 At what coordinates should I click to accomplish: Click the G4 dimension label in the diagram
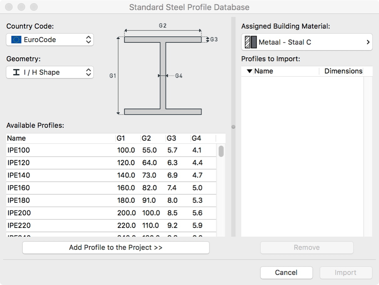coord(179,76)
